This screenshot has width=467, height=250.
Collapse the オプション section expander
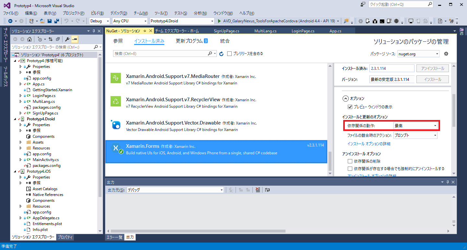pyautogui.click(x=345, y=98)
